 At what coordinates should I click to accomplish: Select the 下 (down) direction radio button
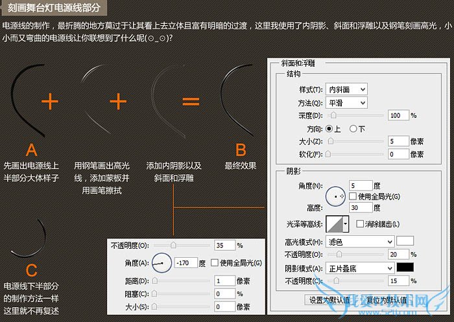tap(353, 128)
